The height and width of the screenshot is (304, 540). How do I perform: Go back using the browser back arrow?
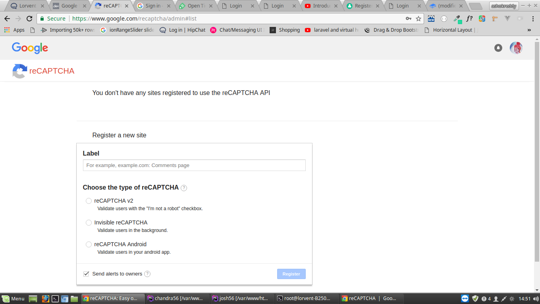7,19
